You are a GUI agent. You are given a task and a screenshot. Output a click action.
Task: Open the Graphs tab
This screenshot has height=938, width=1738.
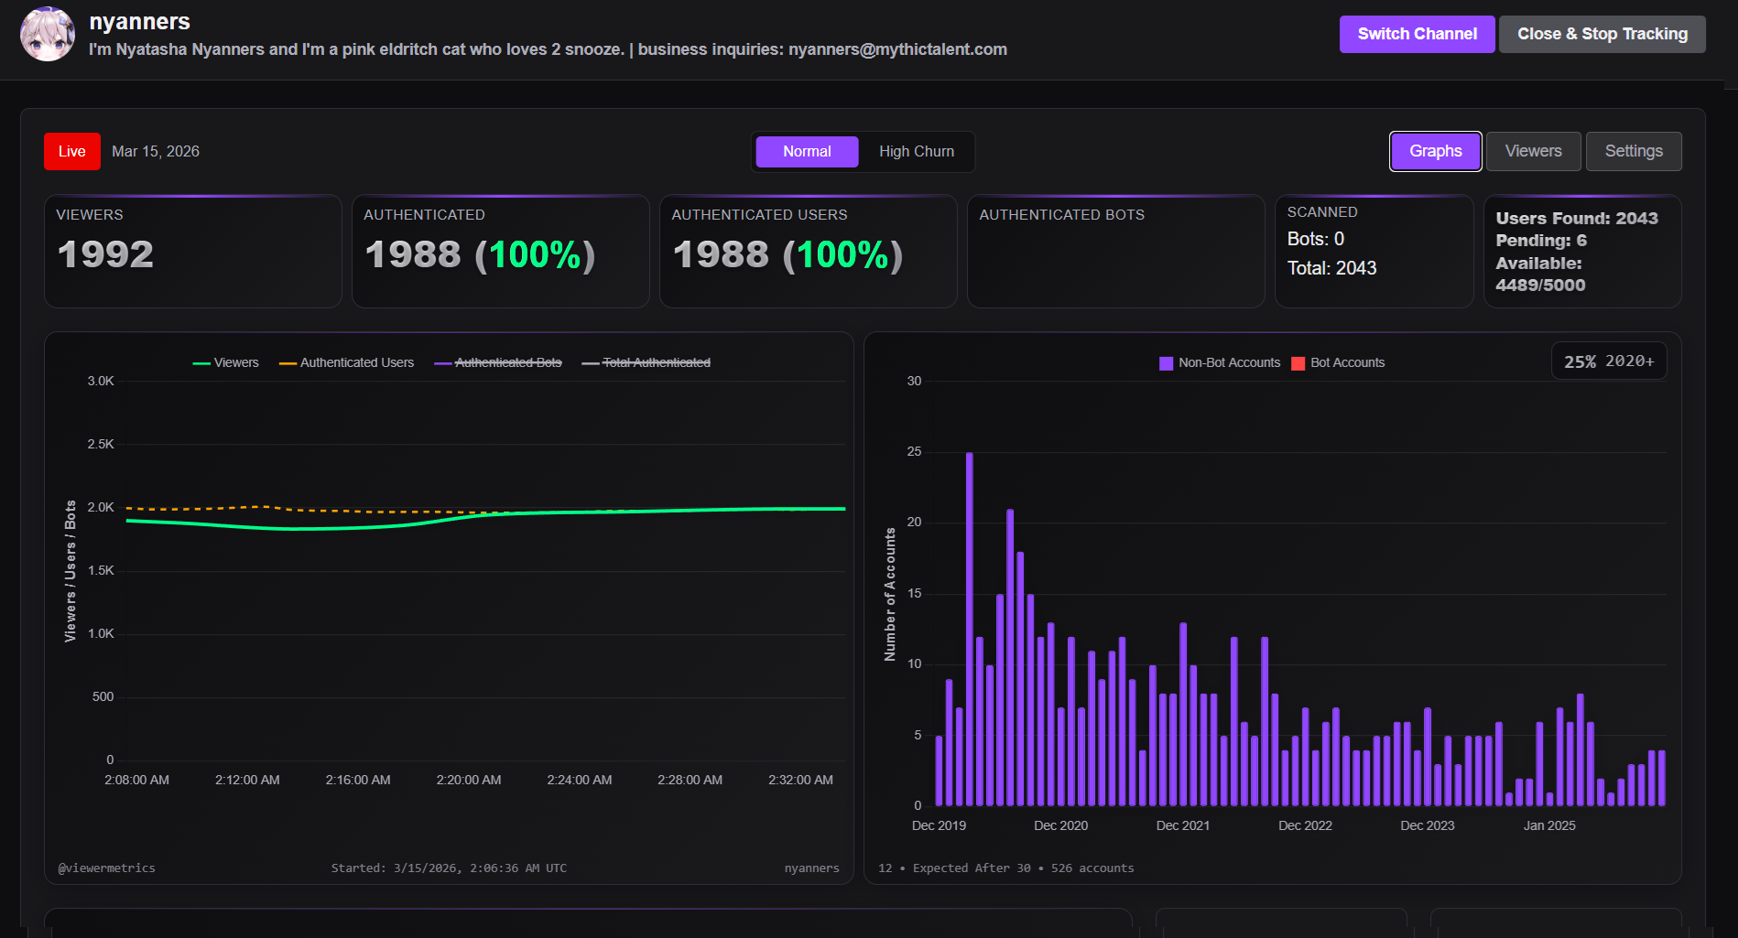coord(1435,151)
